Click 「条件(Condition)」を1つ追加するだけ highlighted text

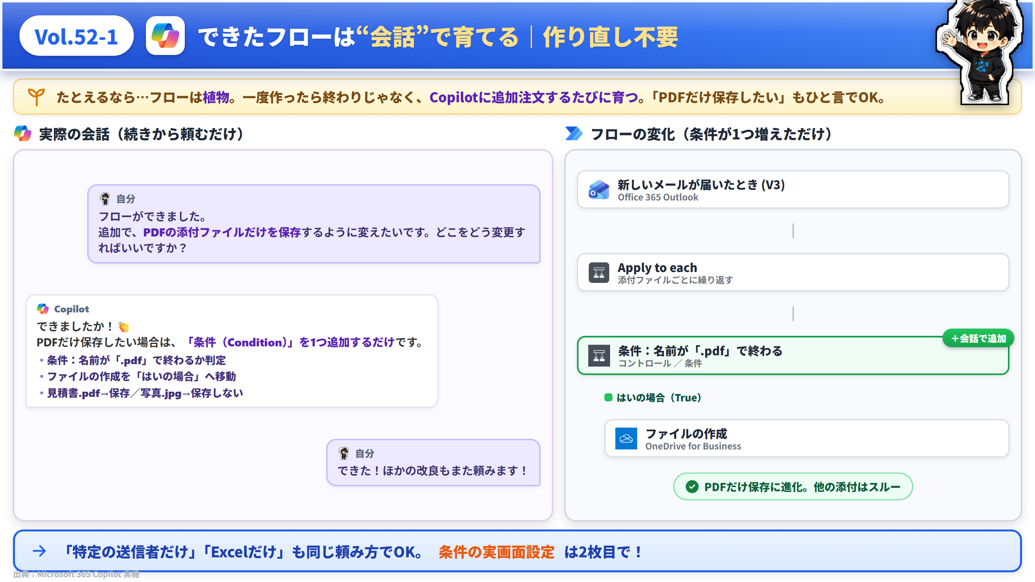289,342
